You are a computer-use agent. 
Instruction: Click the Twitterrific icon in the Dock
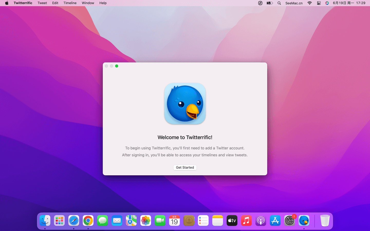(304, 220)
